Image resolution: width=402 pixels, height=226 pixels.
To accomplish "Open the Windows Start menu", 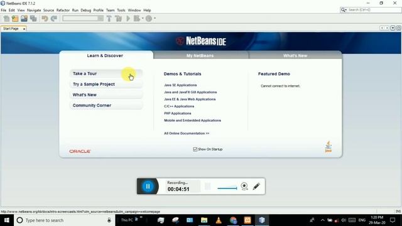I will coord(7,220).
